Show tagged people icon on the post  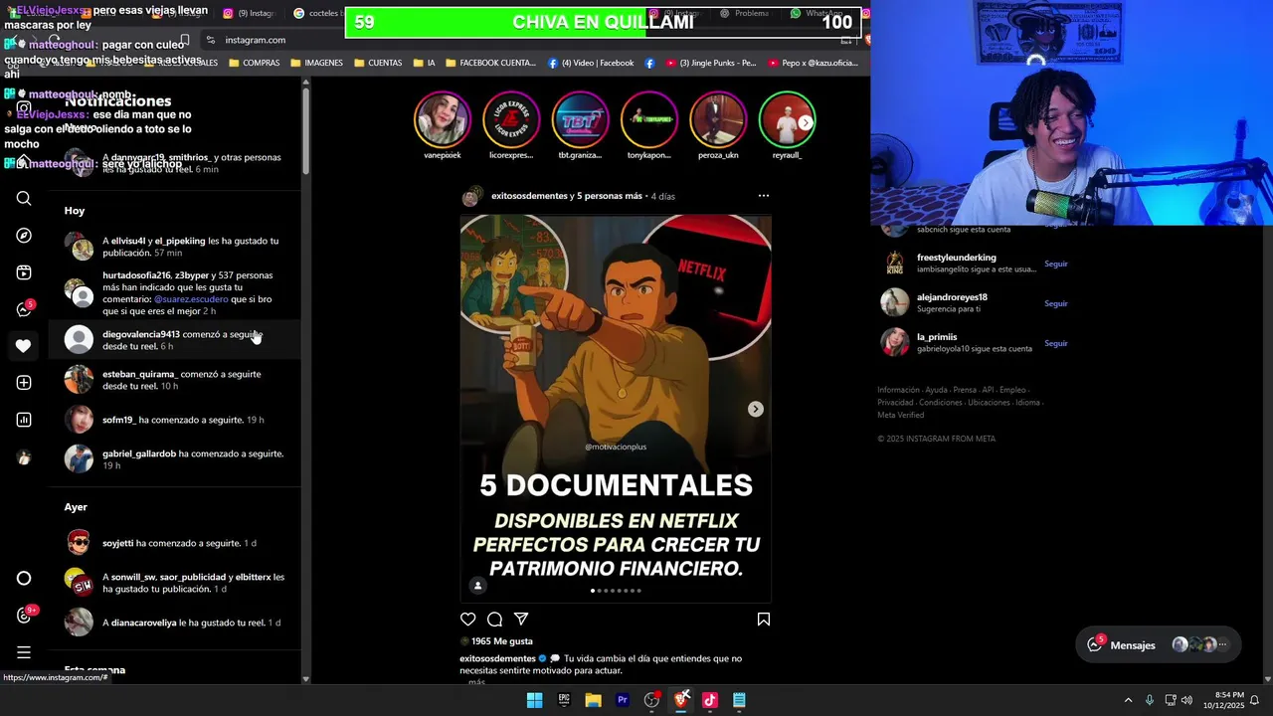477,586
